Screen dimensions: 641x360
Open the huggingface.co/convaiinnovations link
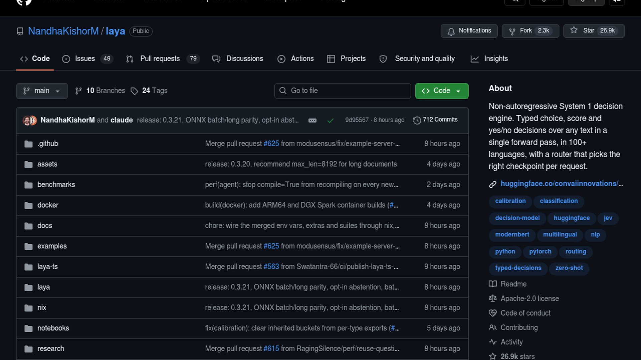click(562, 184)
